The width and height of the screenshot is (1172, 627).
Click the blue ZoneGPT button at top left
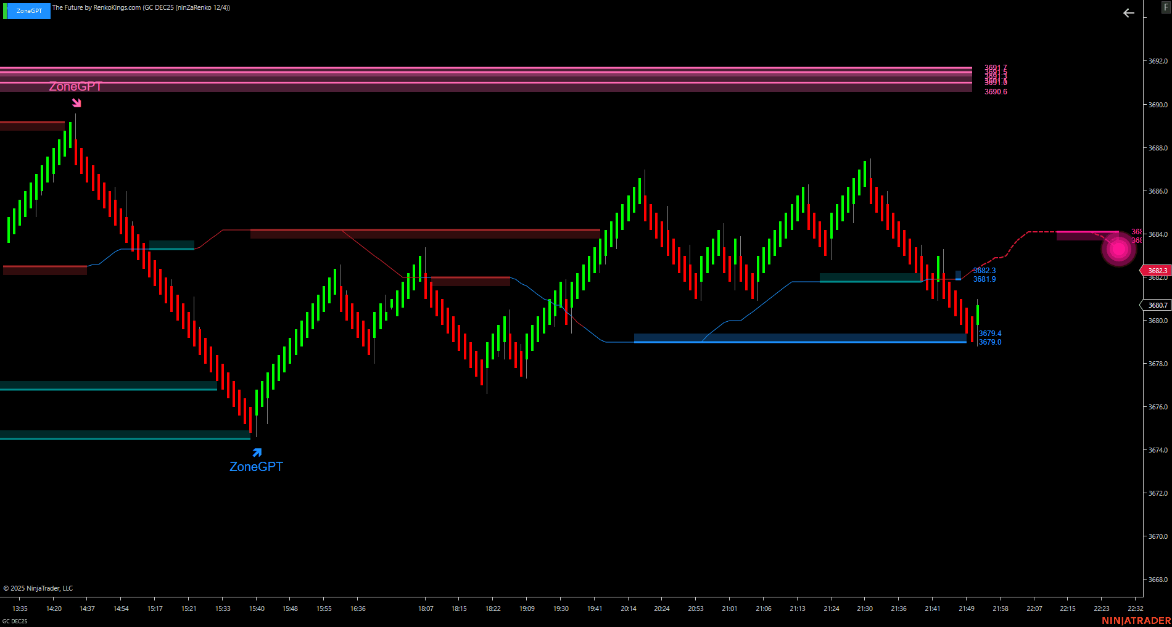tap(29, 11)
